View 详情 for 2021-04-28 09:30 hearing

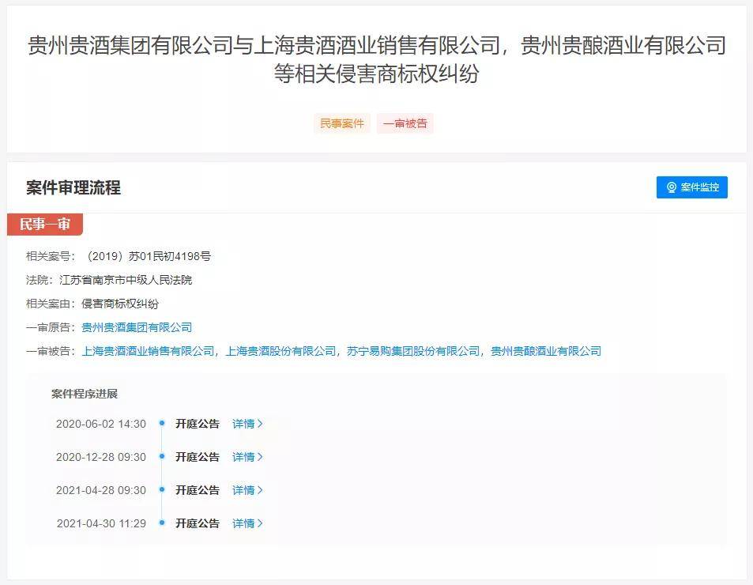[247, 490]
